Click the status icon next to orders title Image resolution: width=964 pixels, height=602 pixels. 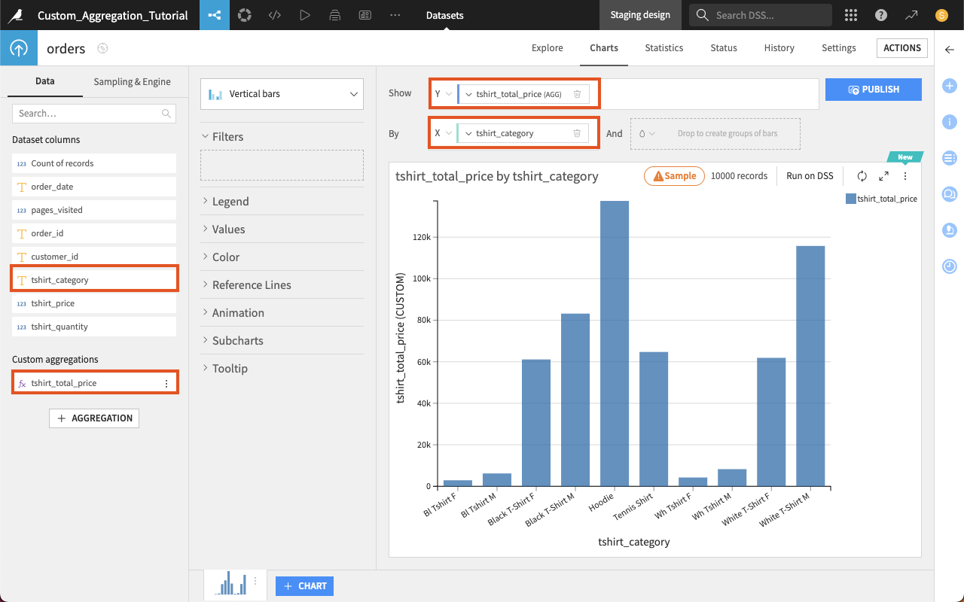pos(103,49)
